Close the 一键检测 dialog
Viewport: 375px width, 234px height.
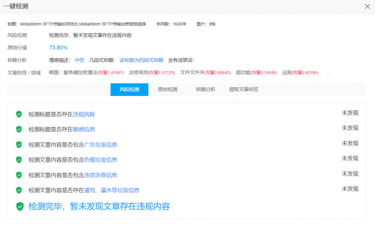367,7
